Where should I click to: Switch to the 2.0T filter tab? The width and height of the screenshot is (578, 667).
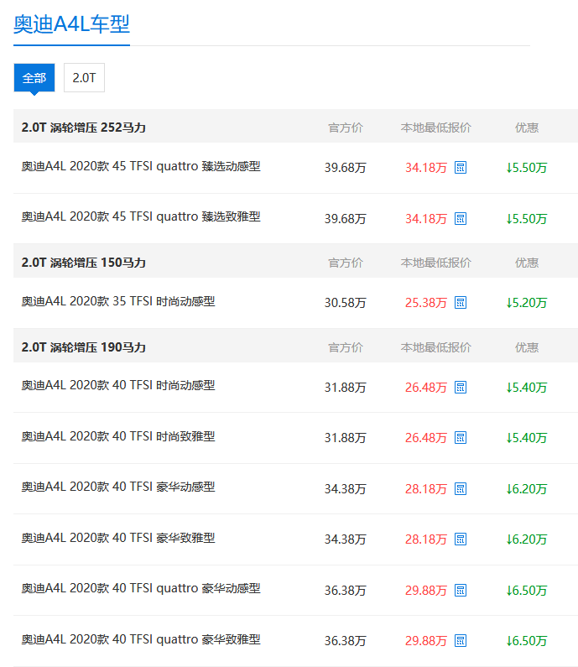tap(84, 78)
